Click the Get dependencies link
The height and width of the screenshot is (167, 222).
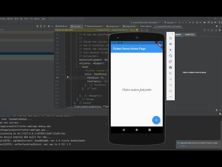(103, 30)
